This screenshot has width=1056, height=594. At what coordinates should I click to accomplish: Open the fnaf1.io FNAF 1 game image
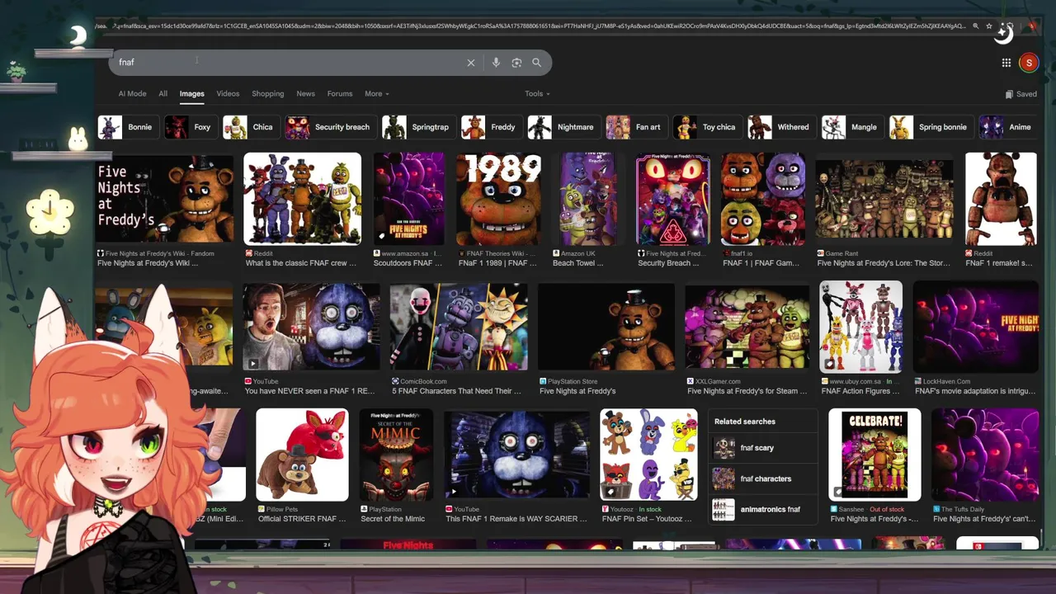[x=763, y=199]
